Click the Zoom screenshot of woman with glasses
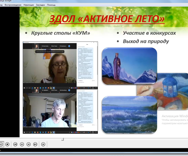Image resolution: width=188 pixels, height=156 pixels. coord(50,66)
